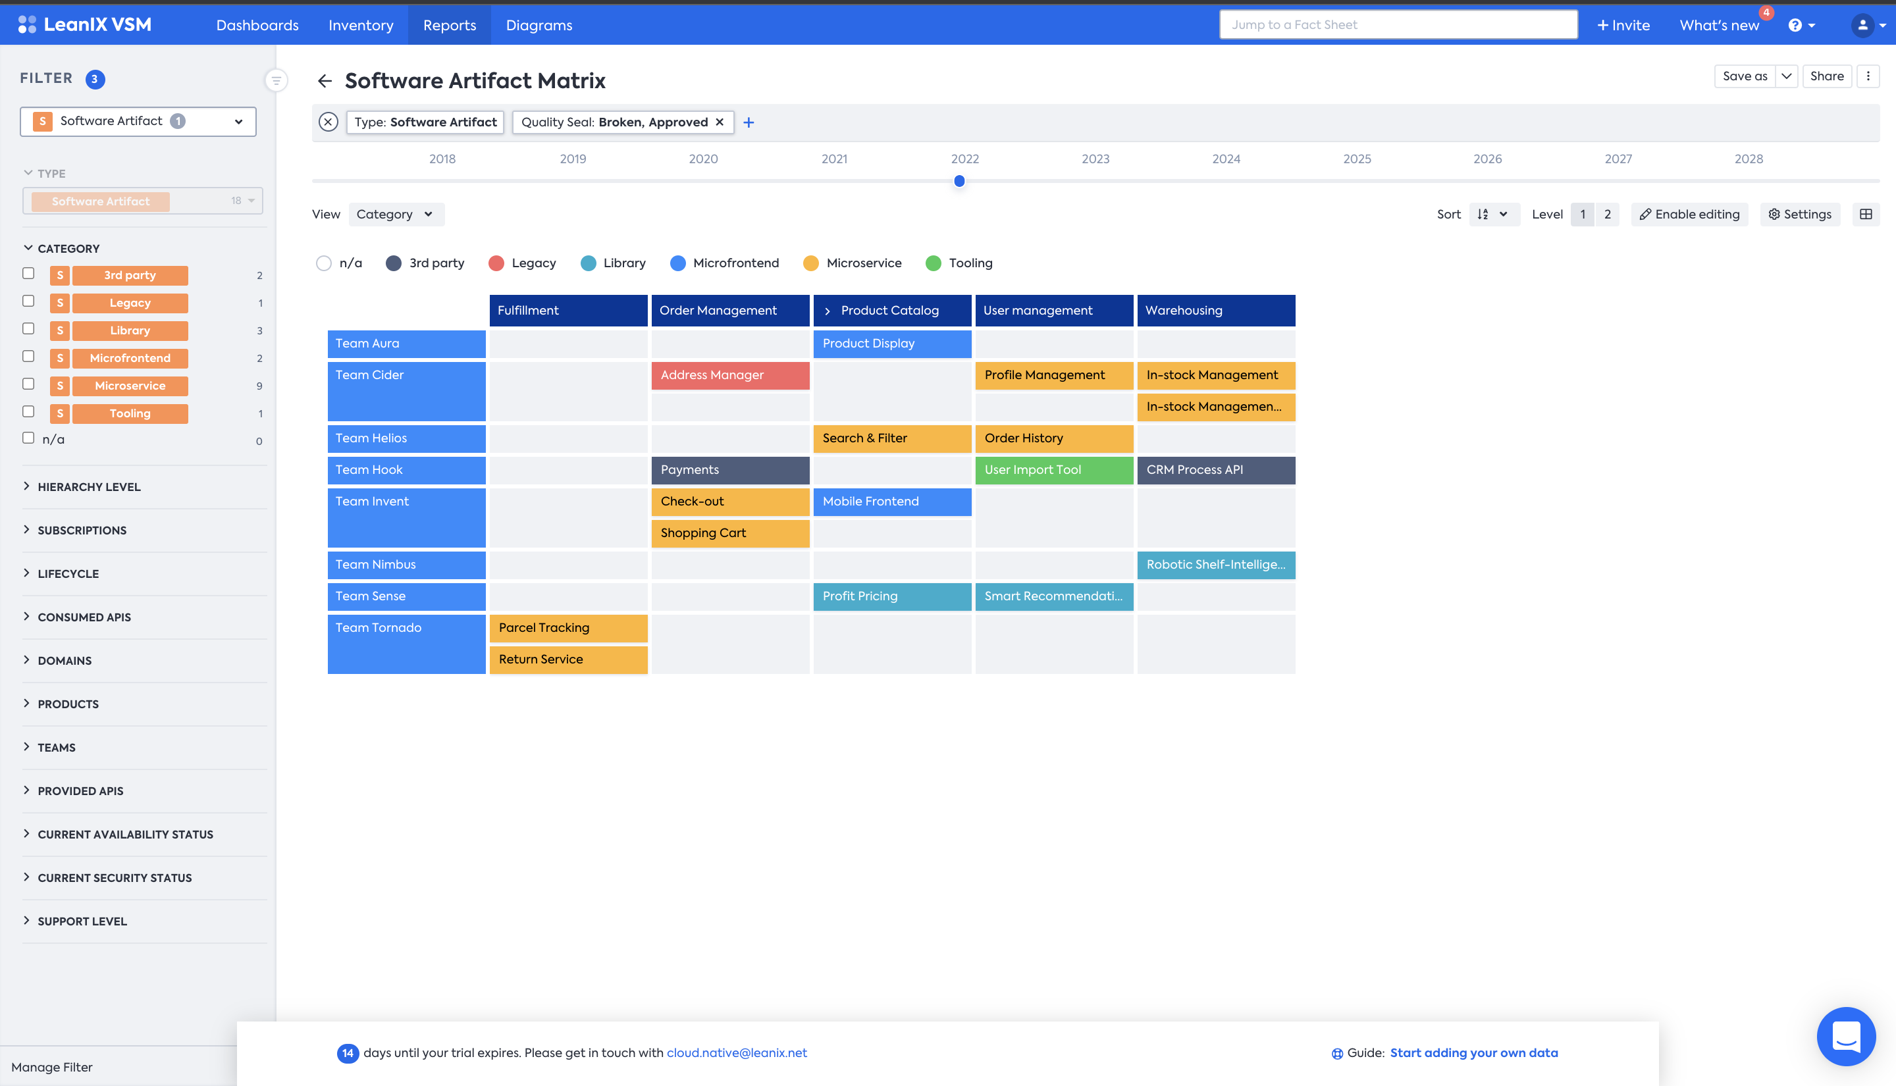
Task: Check the Microservice category checkbox
Action: pos(28,384)
